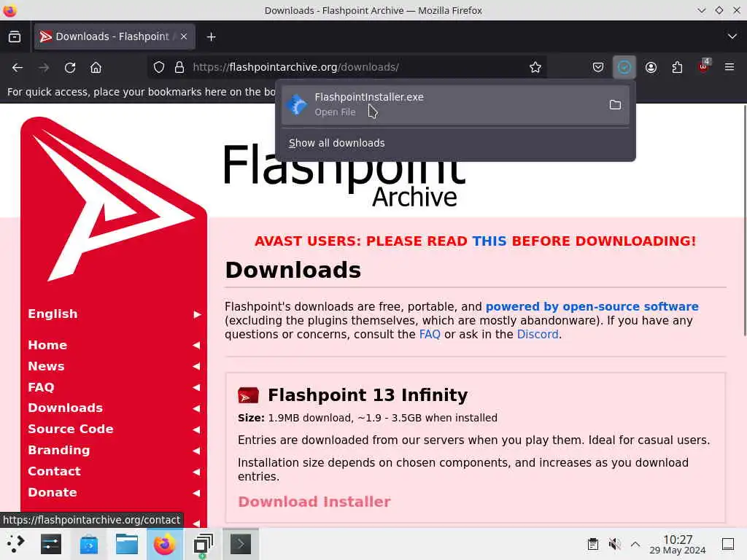747x560 pixels.
Task: Select Downloads in the sidebar menu
Action: (65, 408)
